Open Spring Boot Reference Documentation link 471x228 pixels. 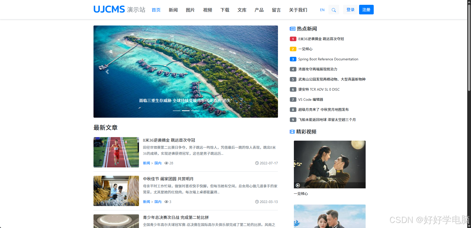328,59
